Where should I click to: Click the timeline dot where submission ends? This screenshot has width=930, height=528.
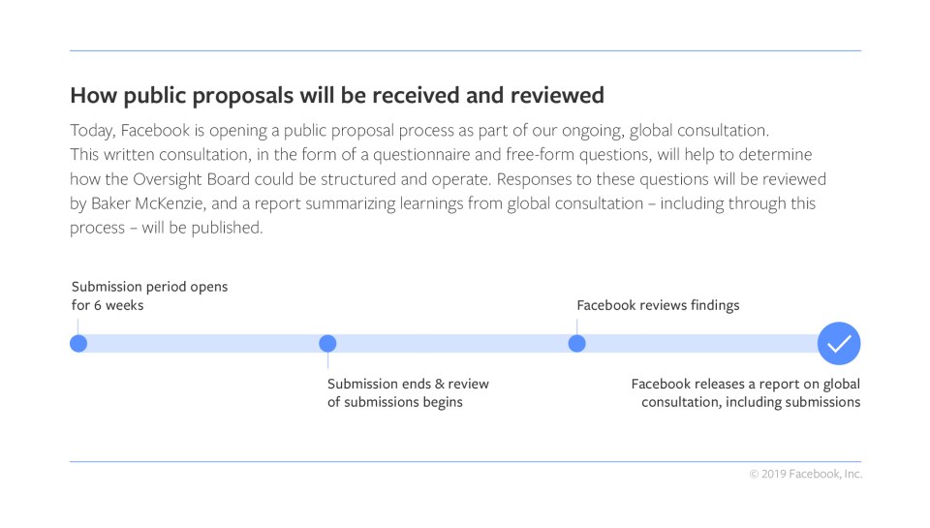327,343
